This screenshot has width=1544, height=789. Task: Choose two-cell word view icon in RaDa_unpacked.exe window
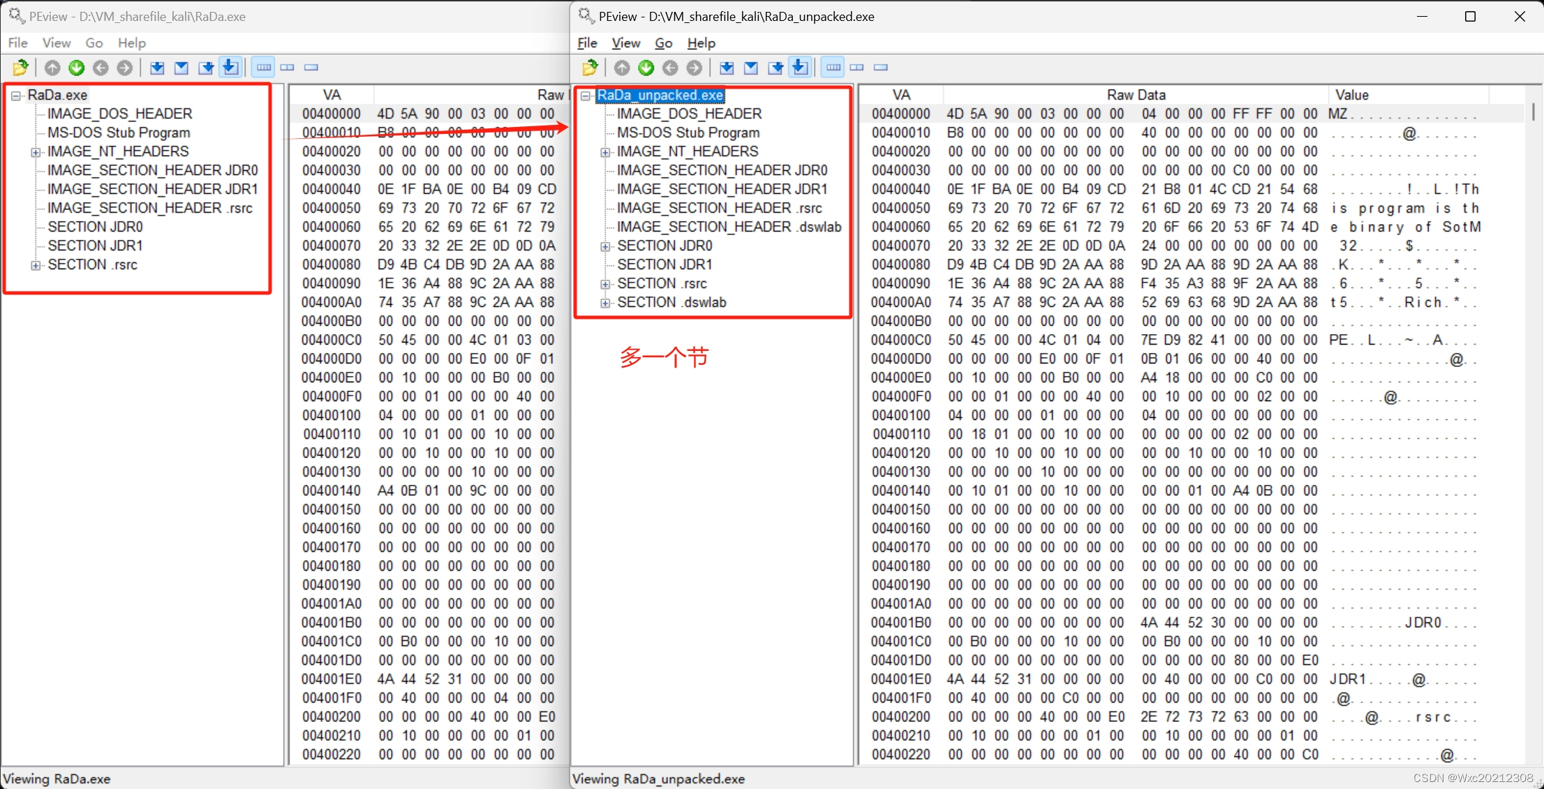point(857,68)
